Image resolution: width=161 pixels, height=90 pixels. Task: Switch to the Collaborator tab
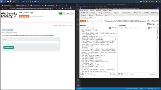coord(127,13)
